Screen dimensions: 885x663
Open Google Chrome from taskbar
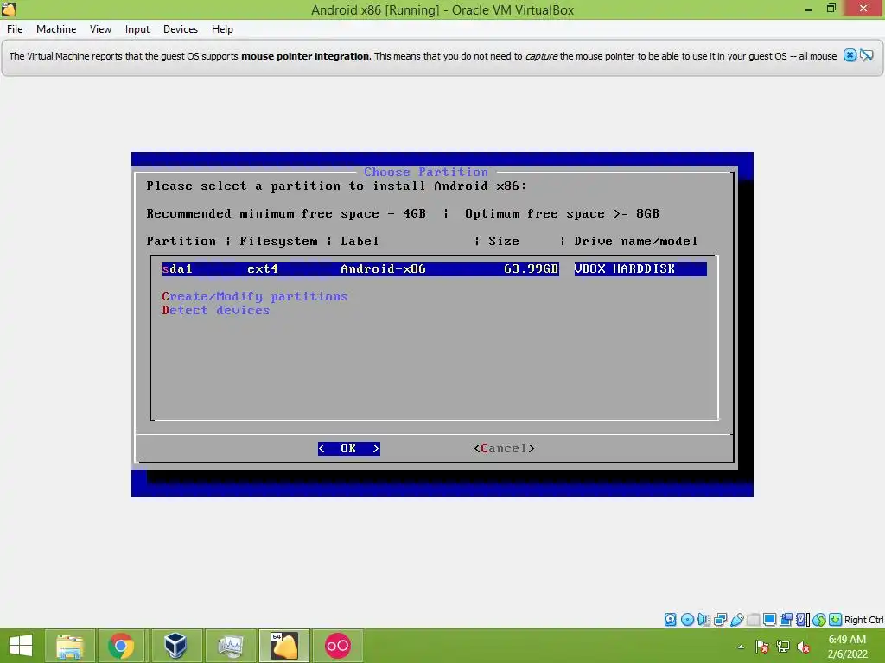click(121, 646)
